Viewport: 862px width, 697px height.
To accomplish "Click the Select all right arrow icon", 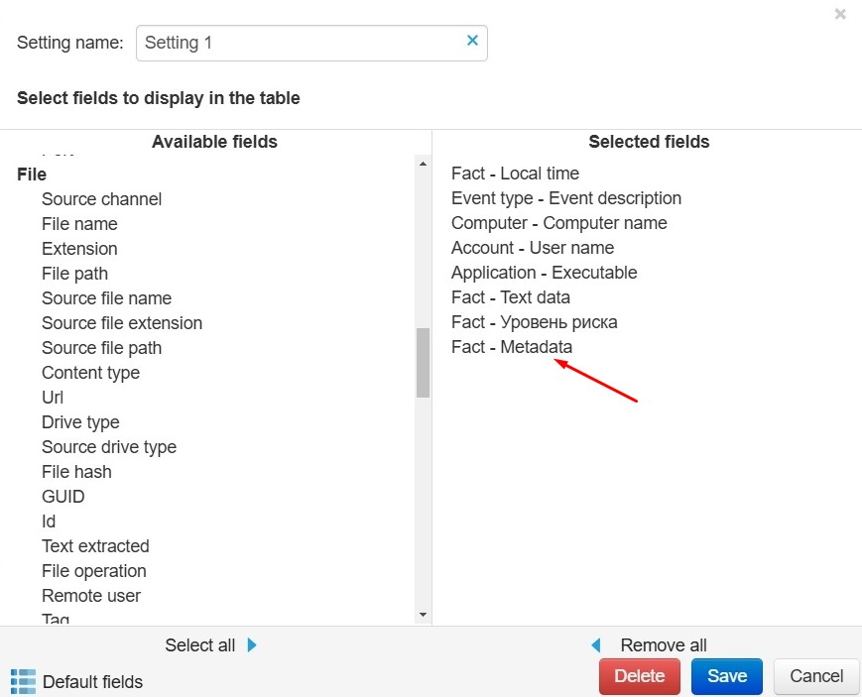I will click(x=252, y=645).
